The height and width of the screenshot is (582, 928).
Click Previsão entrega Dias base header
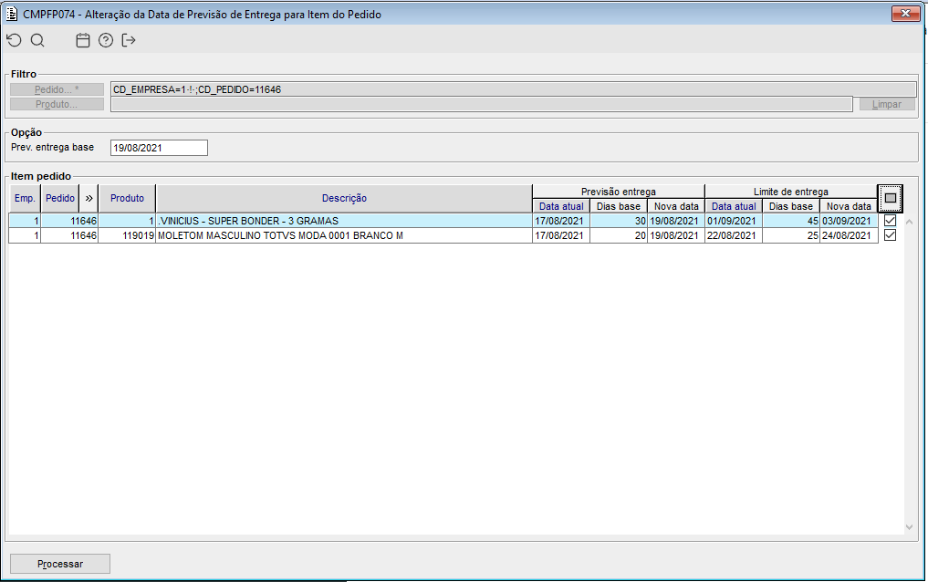pos(619,206)
